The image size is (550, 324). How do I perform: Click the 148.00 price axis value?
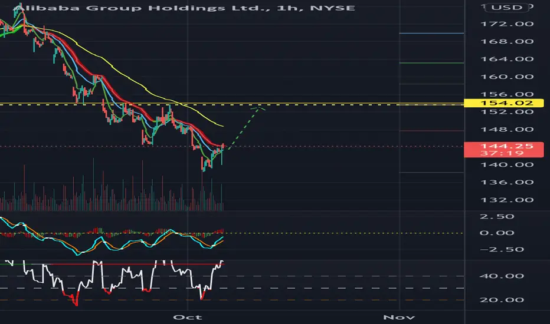coord(507,130)
